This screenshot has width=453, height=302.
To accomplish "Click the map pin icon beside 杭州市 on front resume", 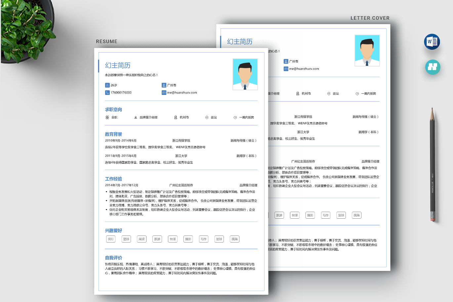I will coord(176,117).
